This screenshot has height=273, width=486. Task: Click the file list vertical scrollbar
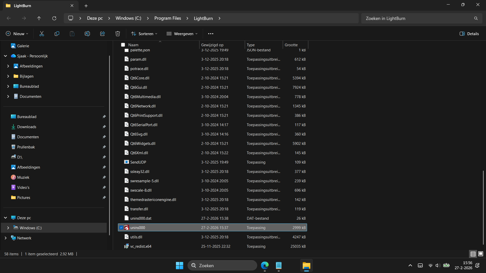(483, 207)
